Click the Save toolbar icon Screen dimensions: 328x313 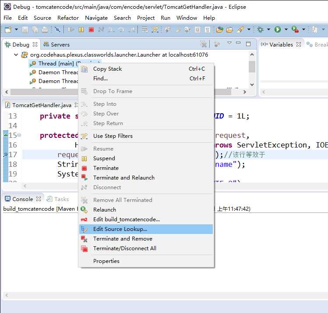pyautogui.click(x=25, y=29)
